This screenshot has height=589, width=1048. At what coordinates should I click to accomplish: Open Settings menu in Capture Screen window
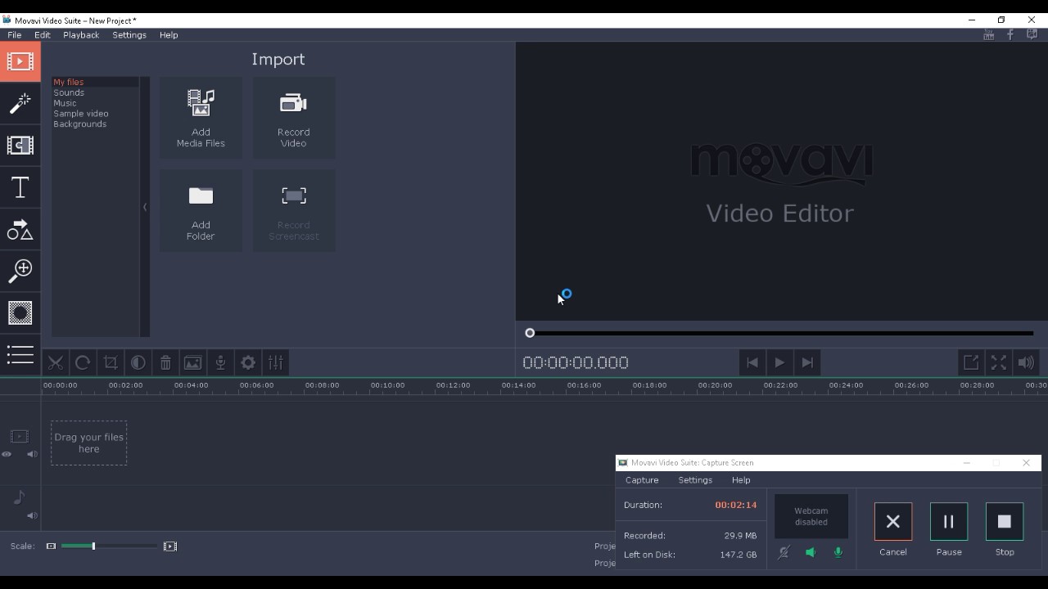[695, 480]
